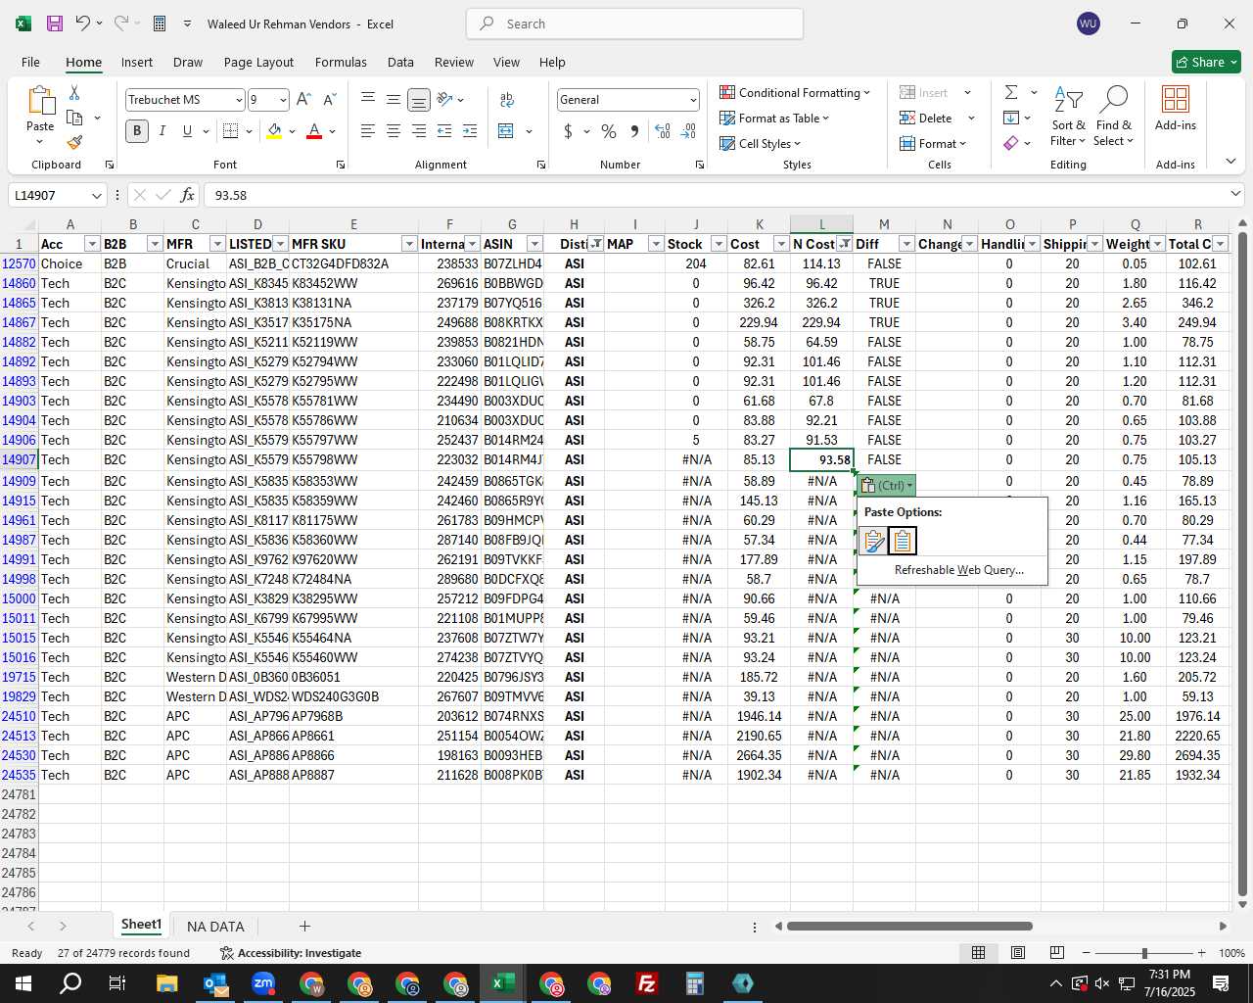Viewport: 1253px width, 1003px height.
Task: Click the AutoSum sigma icon
Action: (1011, 92)
